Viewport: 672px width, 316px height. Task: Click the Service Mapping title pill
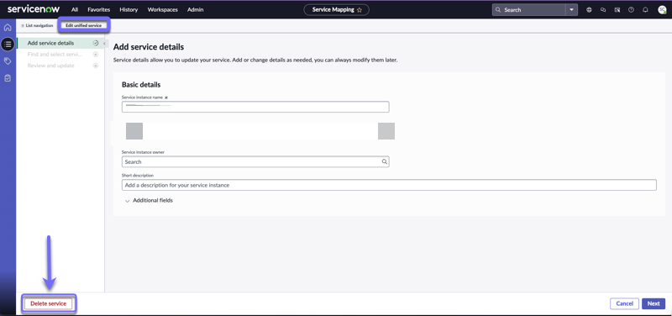tap(337, 9)
